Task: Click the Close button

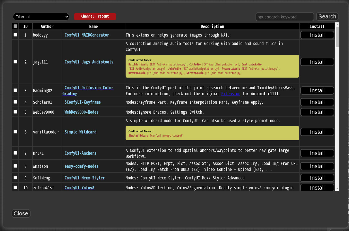Action: [21, 213]
